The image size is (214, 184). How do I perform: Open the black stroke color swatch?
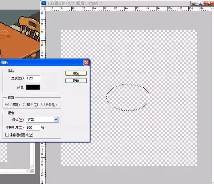click(x=33, y=87)
